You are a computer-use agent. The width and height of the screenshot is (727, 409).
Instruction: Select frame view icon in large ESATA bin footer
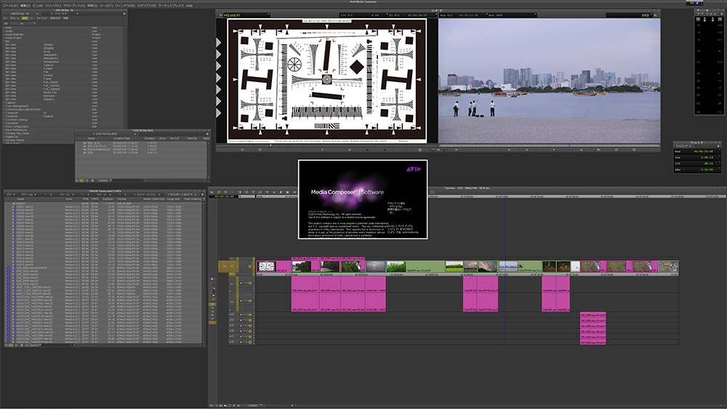(16, 345)
